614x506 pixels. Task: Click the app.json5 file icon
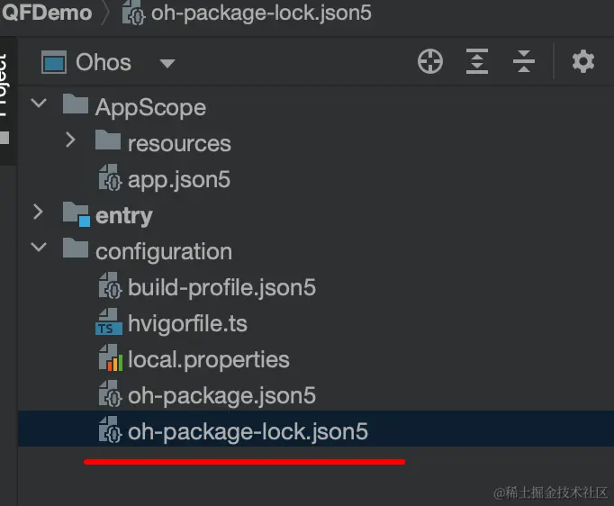[109, 179]
